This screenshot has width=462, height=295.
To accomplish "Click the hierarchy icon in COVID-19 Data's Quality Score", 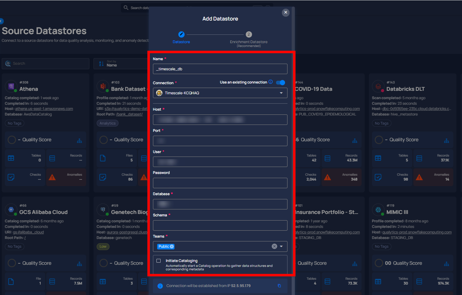I will click(355, 141).
